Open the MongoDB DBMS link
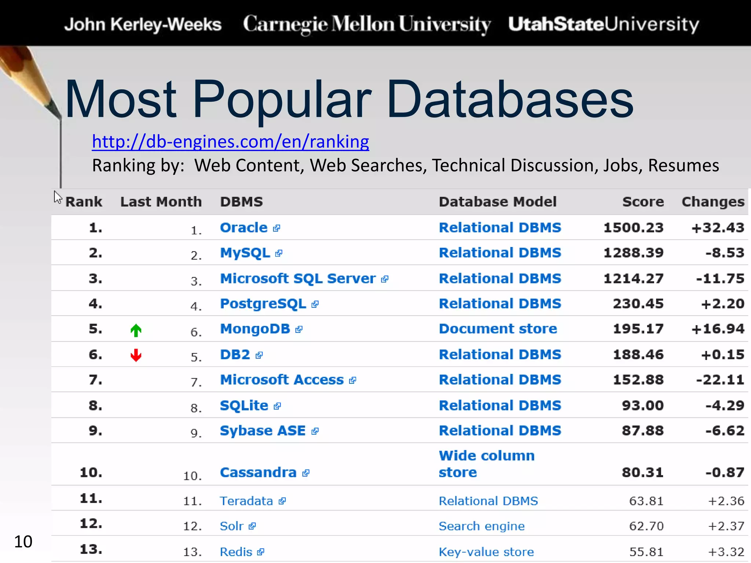Viewport: 751px width, 563px height. click(255, 329)
